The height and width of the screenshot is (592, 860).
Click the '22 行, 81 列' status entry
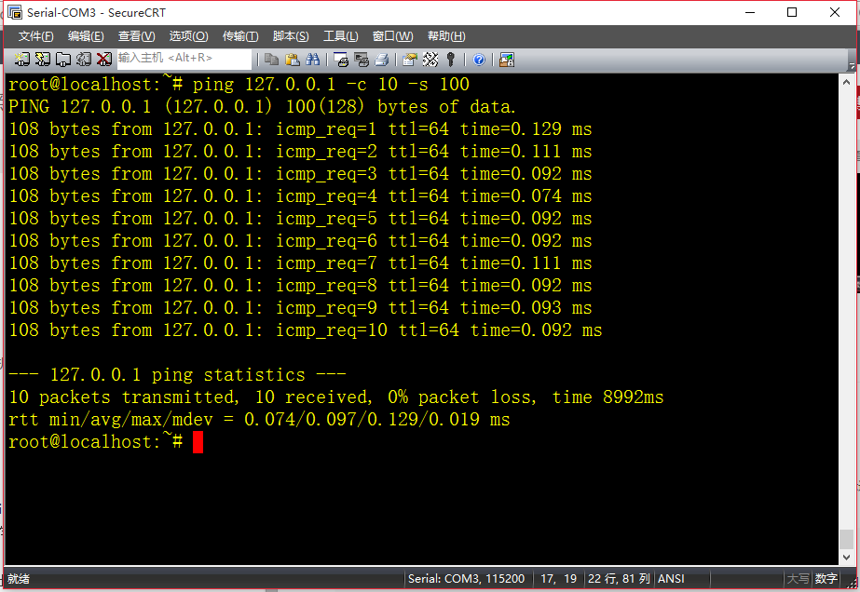click(619, 579)
